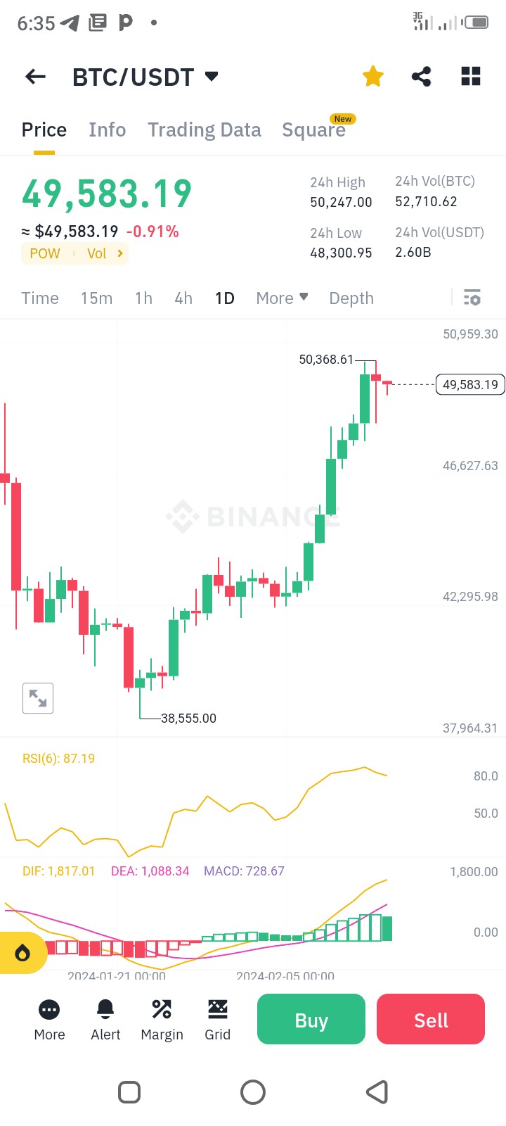Tap the star to favorite BTC/USDT
Screen dimensions: 506x1126
tap(372, 76)
